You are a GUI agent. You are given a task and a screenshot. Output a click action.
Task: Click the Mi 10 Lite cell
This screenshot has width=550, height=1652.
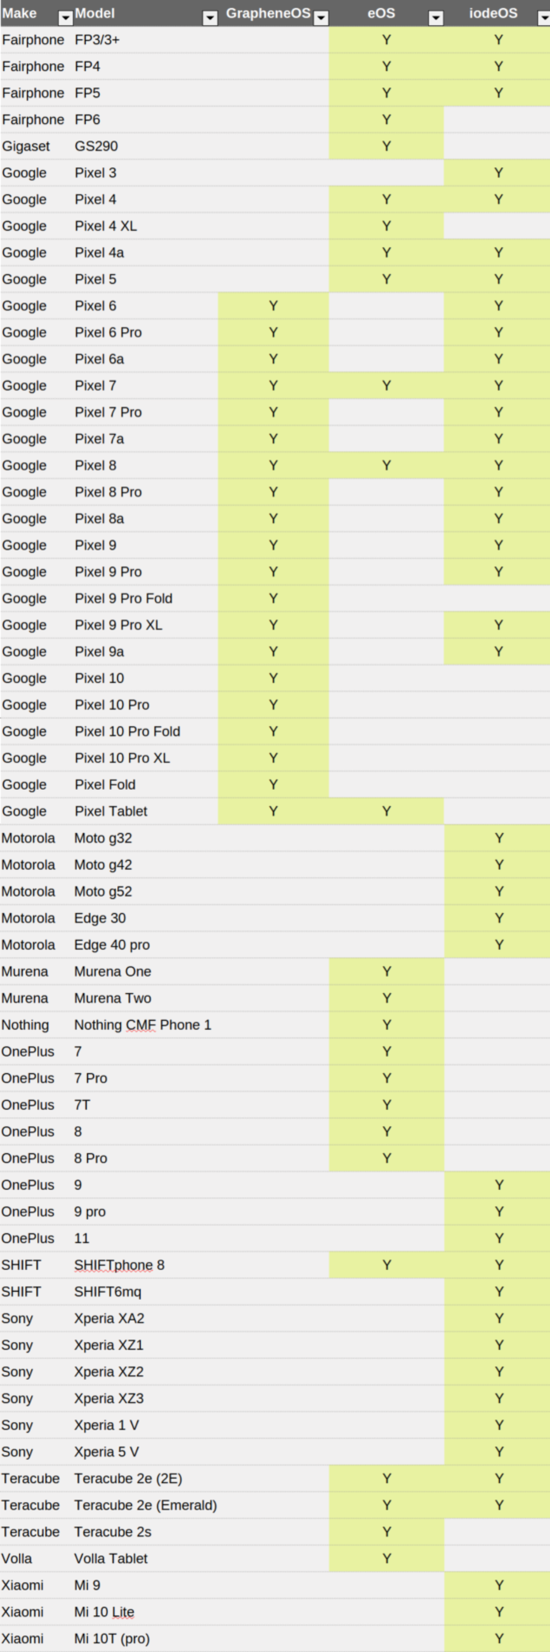(x=104, y=1611)
